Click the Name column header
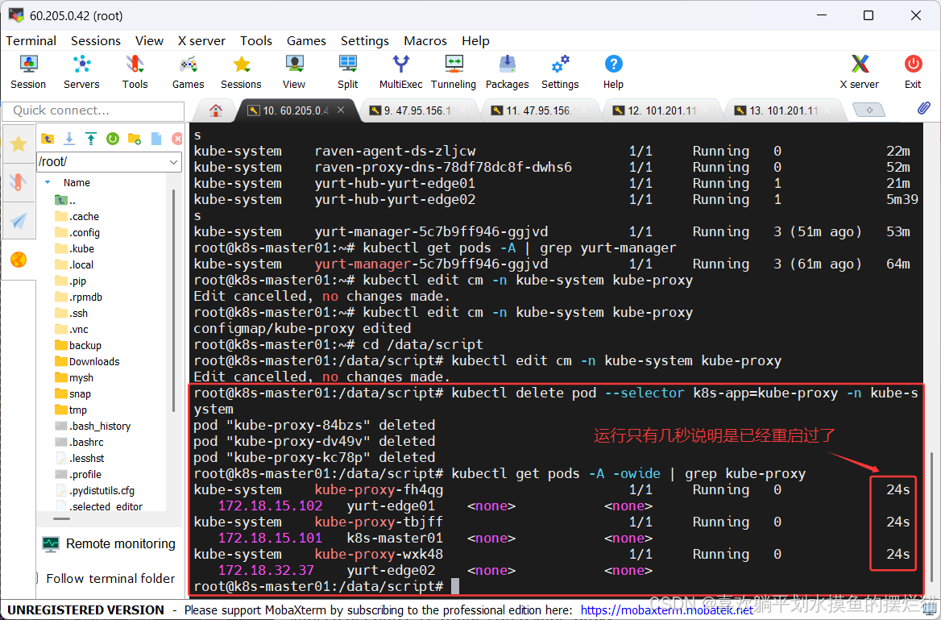 pos(77,183)
